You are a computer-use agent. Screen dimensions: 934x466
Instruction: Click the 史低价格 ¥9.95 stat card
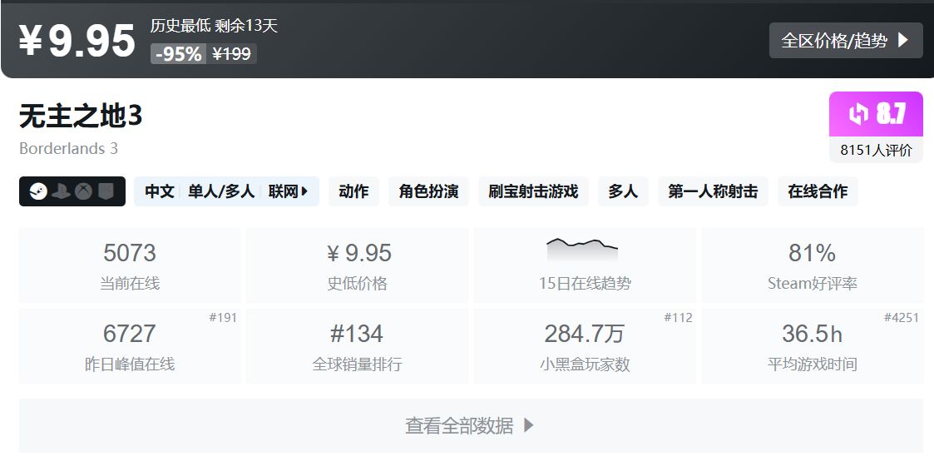click(358, 265)
